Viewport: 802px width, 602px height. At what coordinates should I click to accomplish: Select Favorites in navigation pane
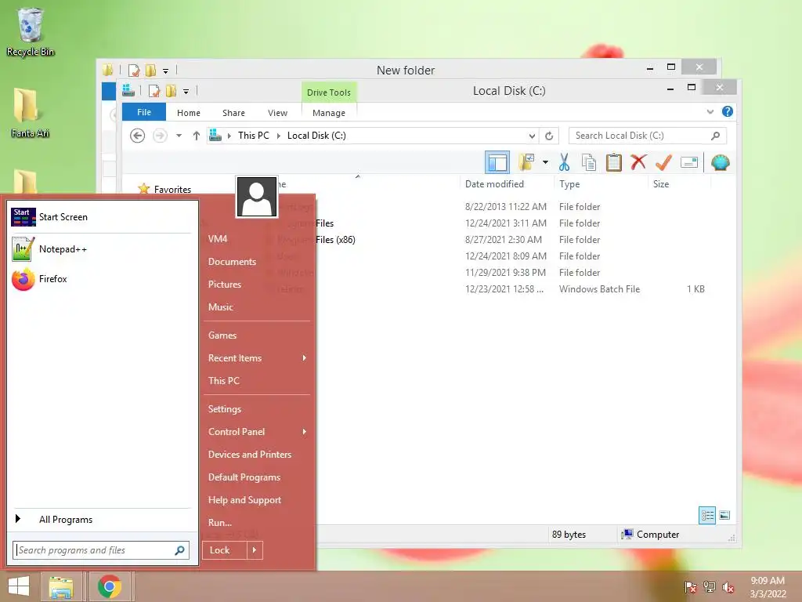[x=172, y=190]
